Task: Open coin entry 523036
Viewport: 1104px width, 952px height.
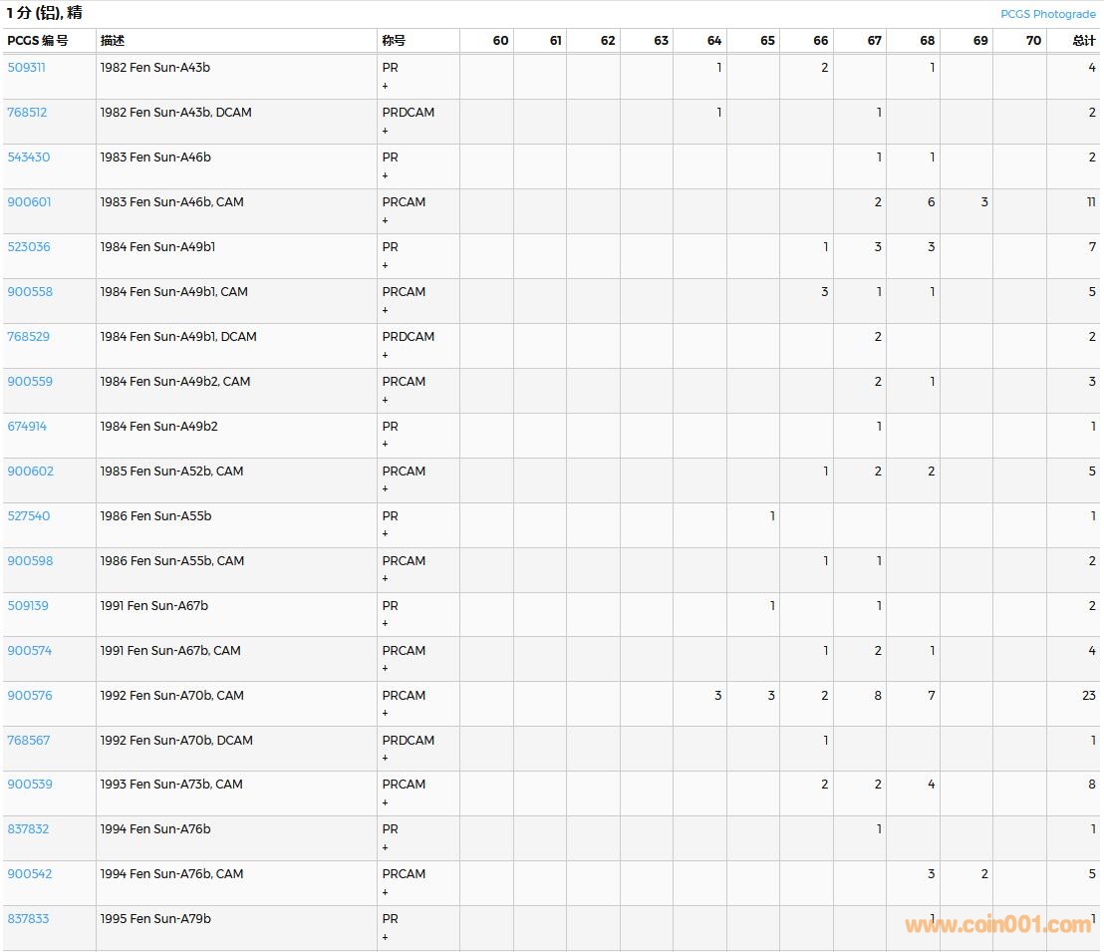Action: (29, 247)
